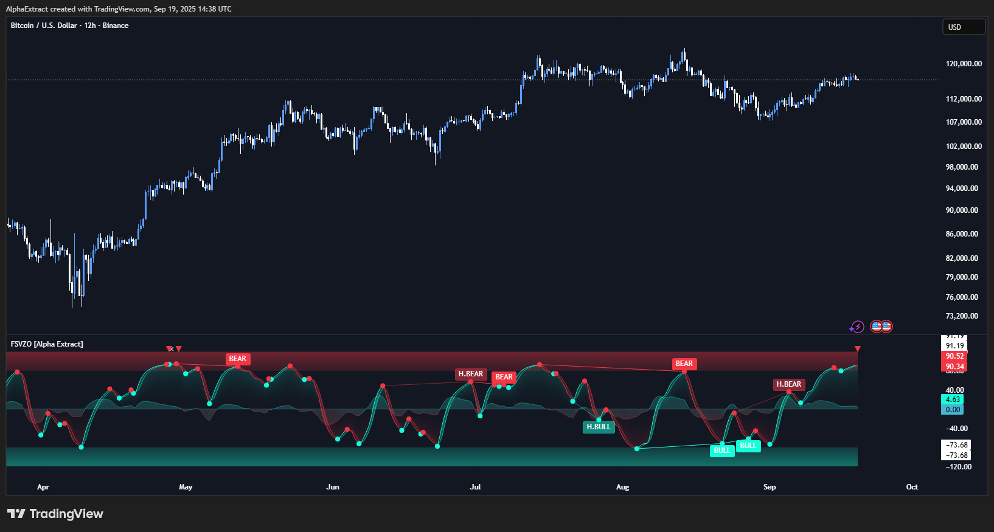The image size is (994, 532).
Task: Click the 94,000.00 price axis label
Action: tap(962, 188)
